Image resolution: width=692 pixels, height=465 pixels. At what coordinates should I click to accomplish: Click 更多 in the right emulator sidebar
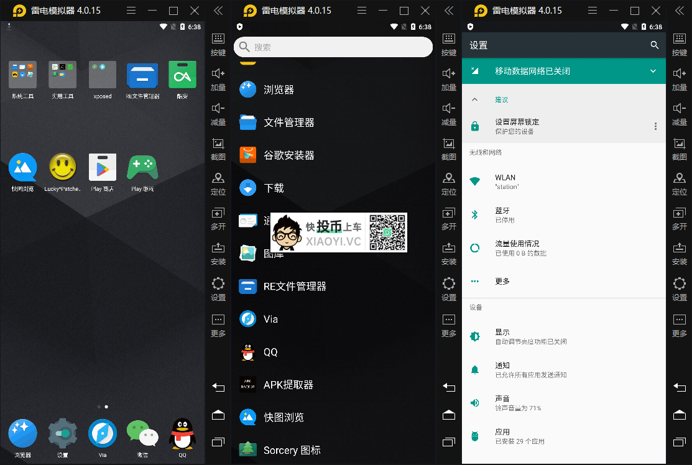coord(680,325)
